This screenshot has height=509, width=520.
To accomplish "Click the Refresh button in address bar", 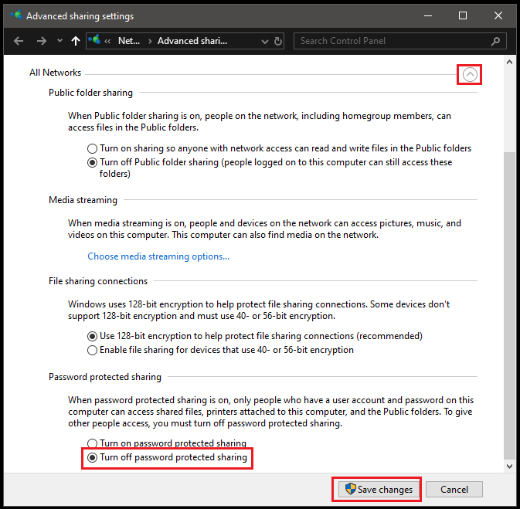I will (278, 41).
